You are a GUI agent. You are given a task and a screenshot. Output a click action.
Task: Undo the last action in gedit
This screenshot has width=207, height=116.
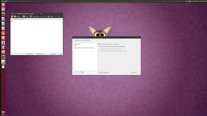click(37, 16)
